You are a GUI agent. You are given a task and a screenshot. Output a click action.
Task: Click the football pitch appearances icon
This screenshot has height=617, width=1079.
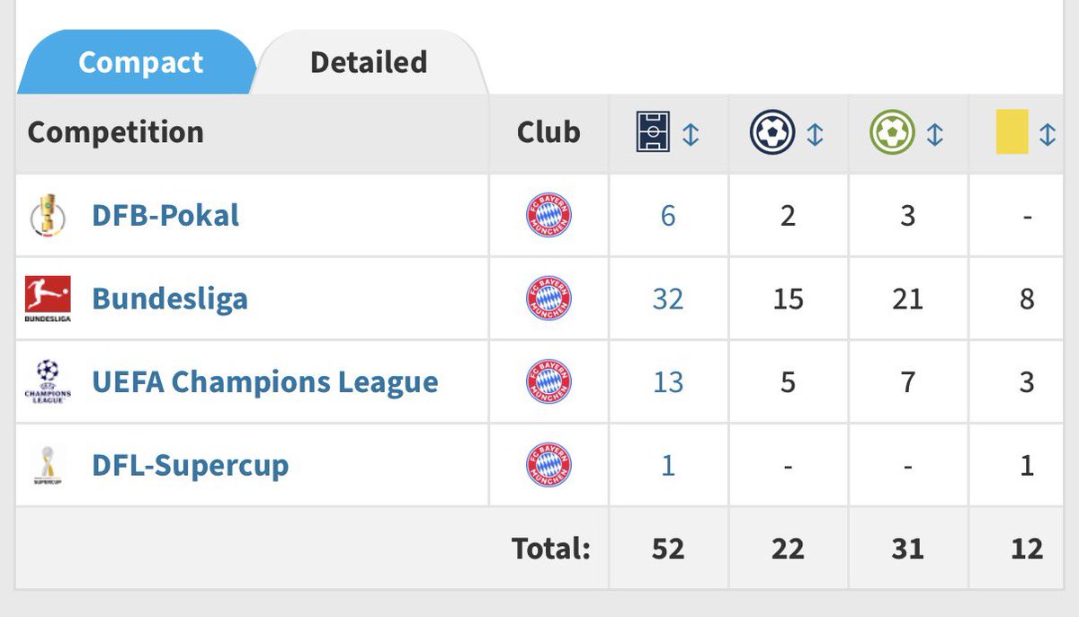click(x=652, y=134)
